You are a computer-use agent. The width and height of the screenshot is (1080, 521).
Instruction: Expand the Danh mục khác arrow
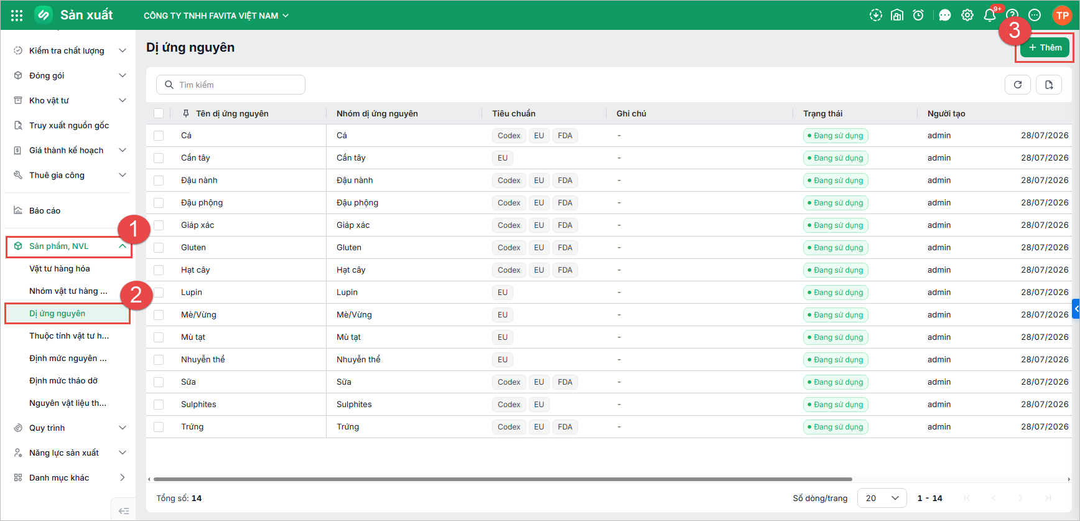[x=123, y=477]
